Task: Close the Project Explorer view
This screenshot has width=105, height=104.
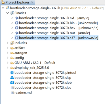Action: pyautogui.click(x=32, y=2)
